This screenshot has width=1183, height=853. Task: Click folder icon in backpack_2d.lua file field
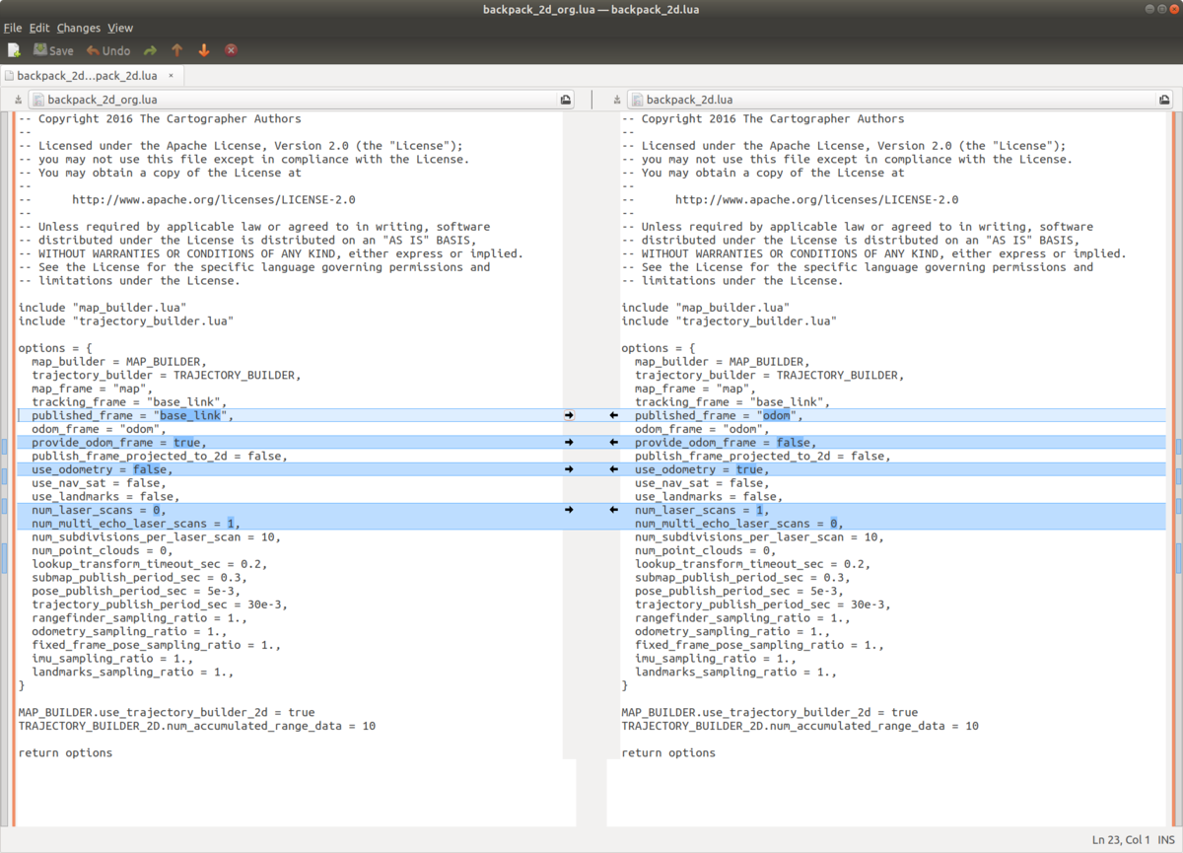tap(1165, 100)
